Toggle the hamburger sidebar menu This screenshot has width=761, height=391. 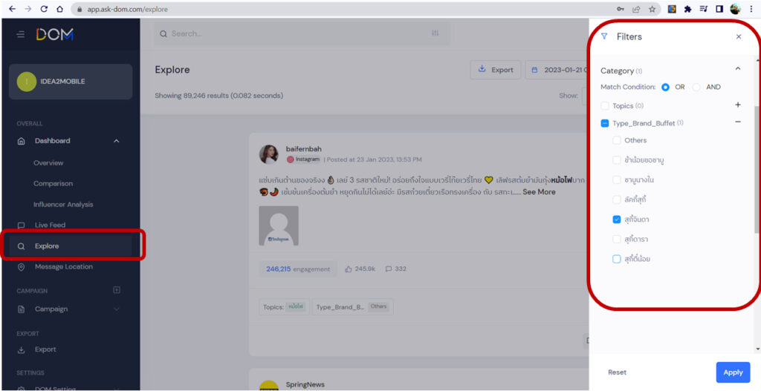tap(20, 34)
